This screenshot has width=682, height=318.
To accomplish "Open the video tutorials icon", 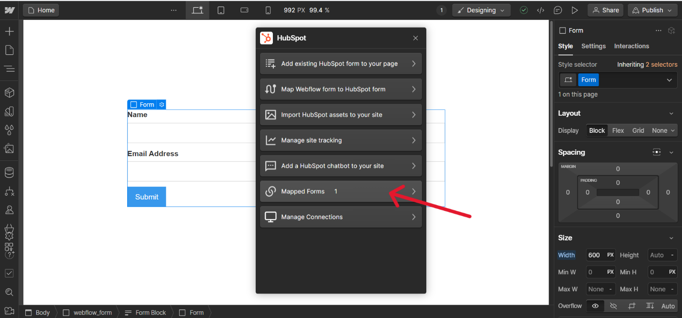I will click(x=10, y=310).
